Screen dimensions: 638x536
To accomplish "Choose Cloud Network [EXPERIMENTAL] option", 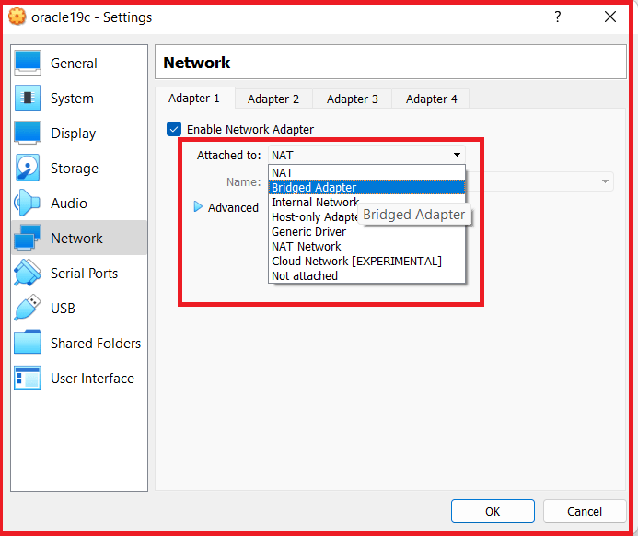I will pos(366,261).
